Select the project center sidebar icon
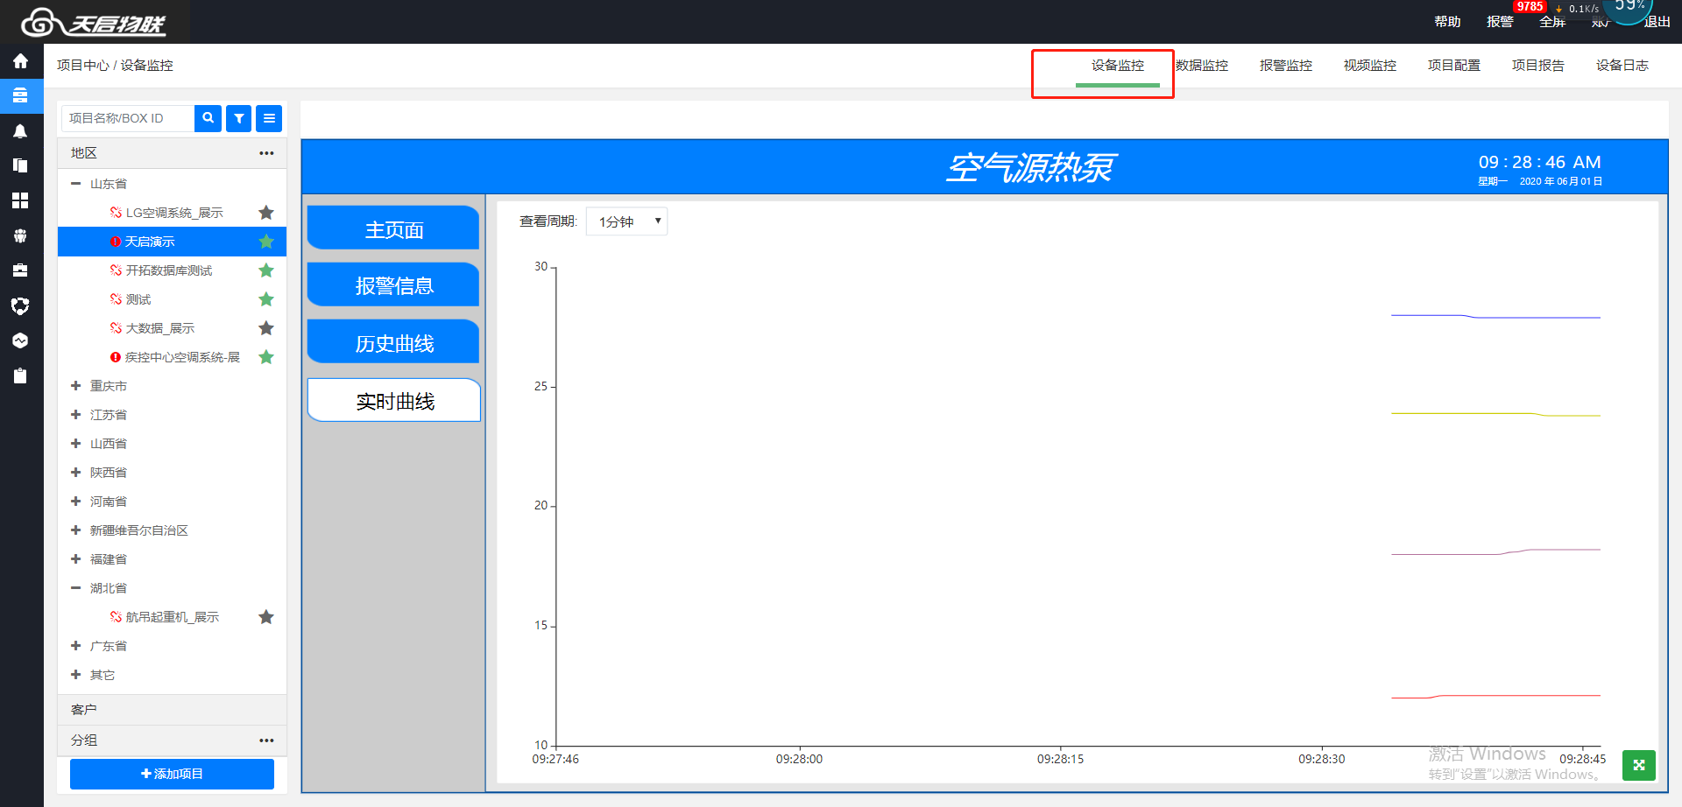This screenshot has height=807, width=1682. pos(20,95)
